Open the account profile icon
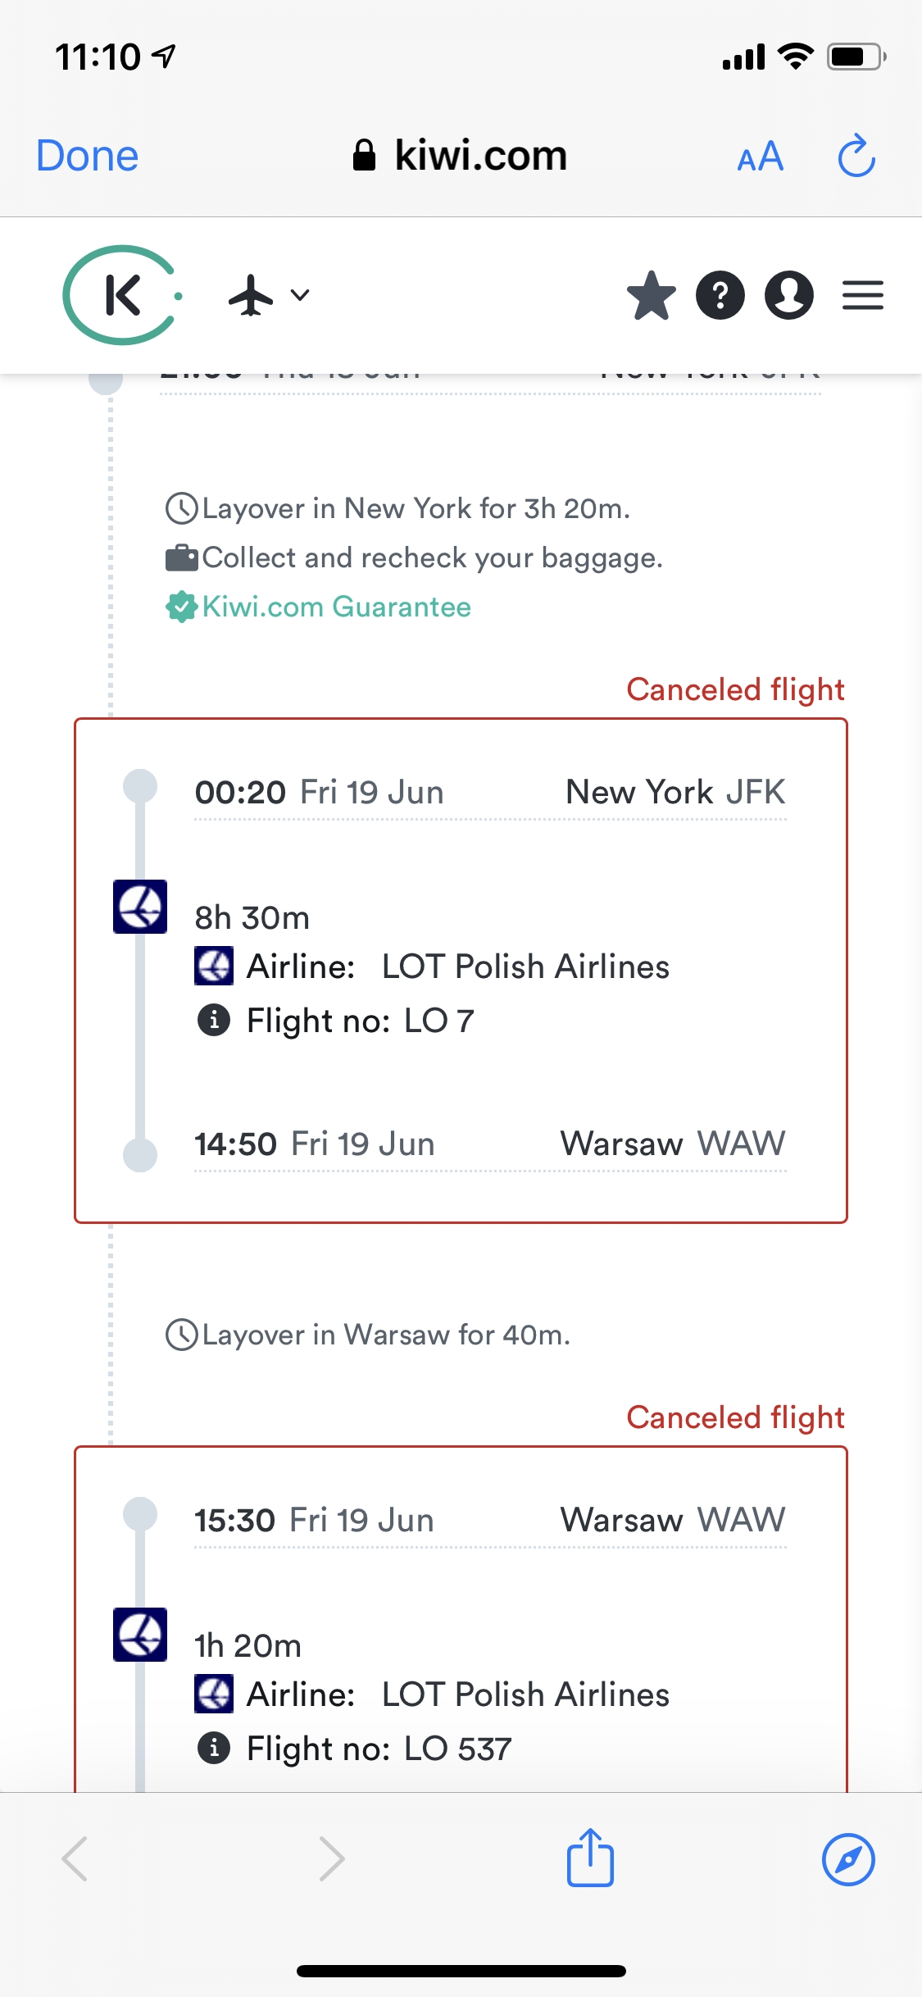This screenshot has width=922, height=1997. coord(788,295)
